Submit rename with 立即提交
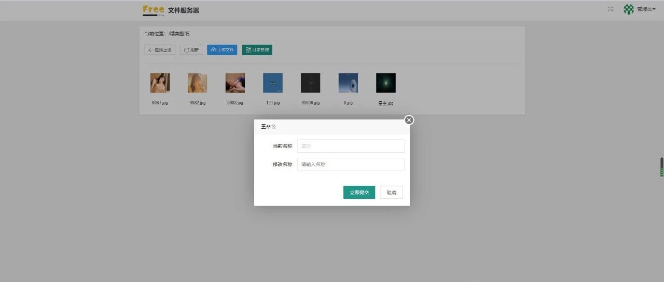664x282 pixels. (359, 193)
